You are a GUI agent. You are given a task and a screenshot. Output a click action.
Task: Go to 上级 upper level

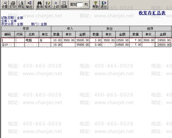[56, 5]
